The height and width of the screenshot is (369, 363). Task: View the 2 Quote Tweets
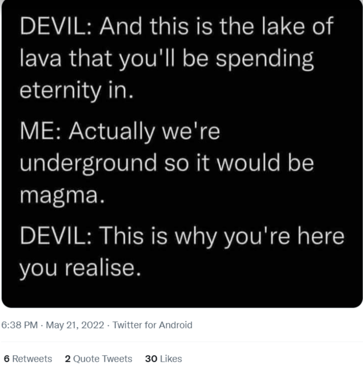tap(99, 359)
